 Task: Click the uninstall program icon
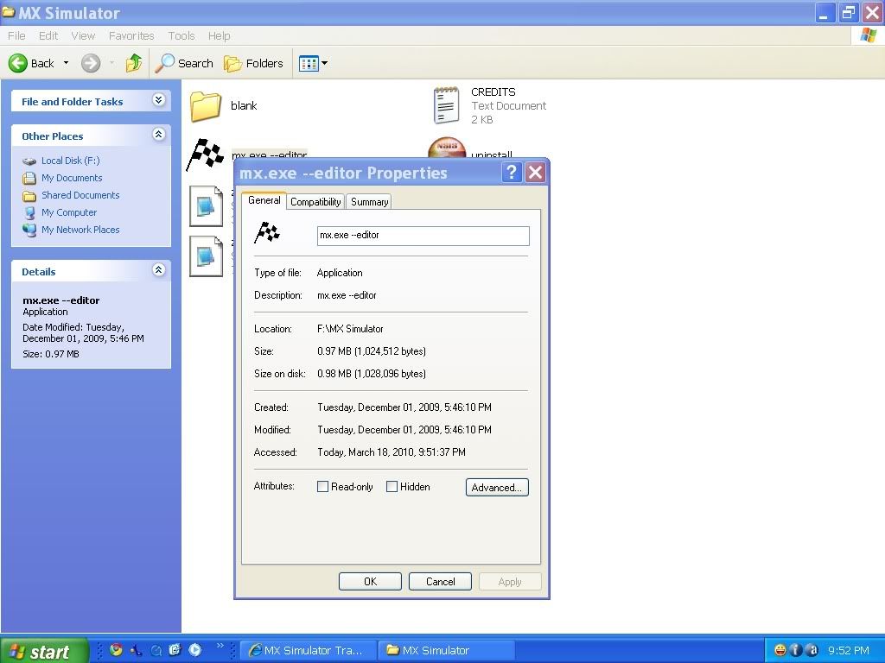(447, 150)
